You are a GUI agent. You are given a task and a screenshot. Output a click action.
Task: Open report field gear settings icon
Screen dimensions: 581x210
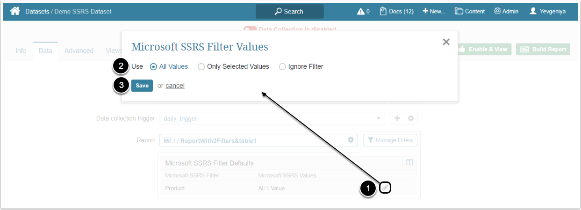point(351,140)
